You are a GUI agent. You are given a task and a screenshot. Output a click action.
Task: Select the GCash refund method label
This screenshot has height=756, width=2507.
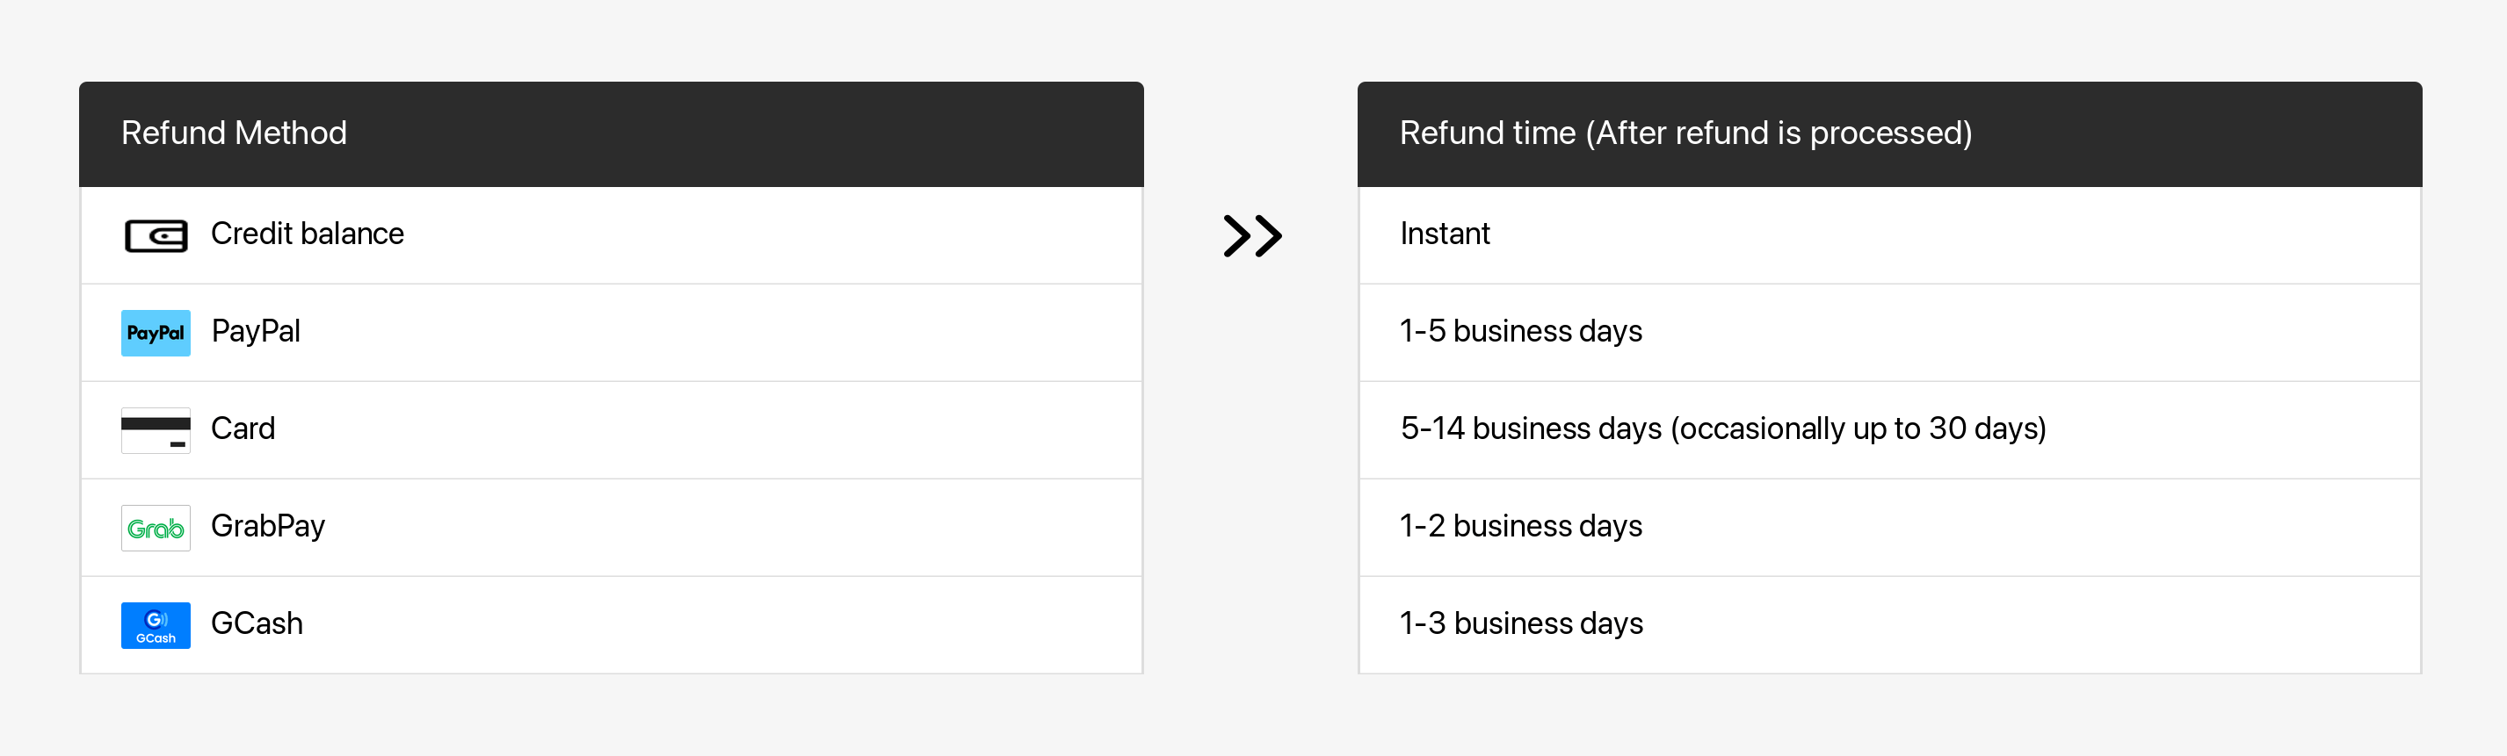tap(256, 623)
